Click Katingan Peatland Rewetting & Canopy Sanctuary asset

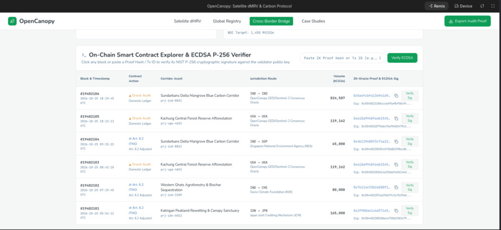pos(200,210)
